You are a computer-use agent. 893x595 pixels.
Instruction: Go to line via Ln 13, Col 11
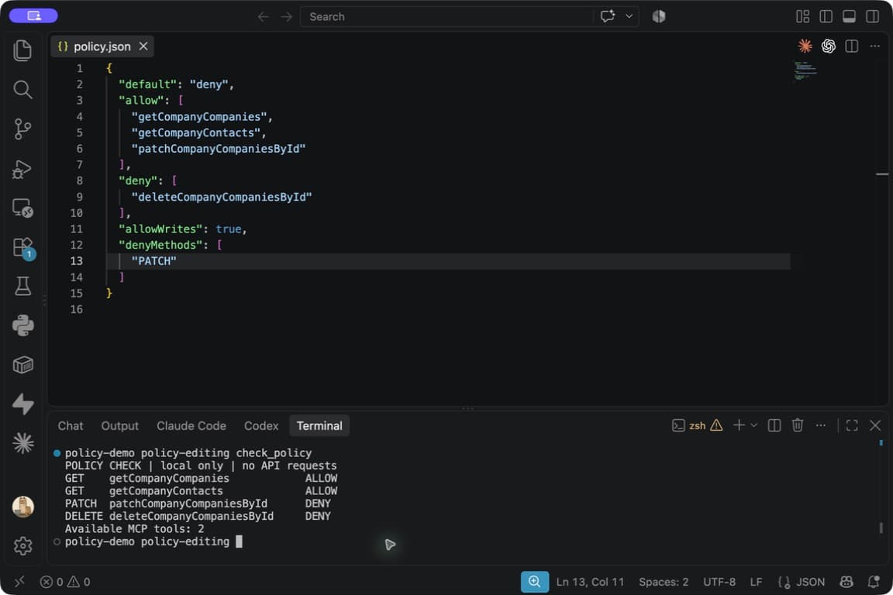tap(590, 581)
